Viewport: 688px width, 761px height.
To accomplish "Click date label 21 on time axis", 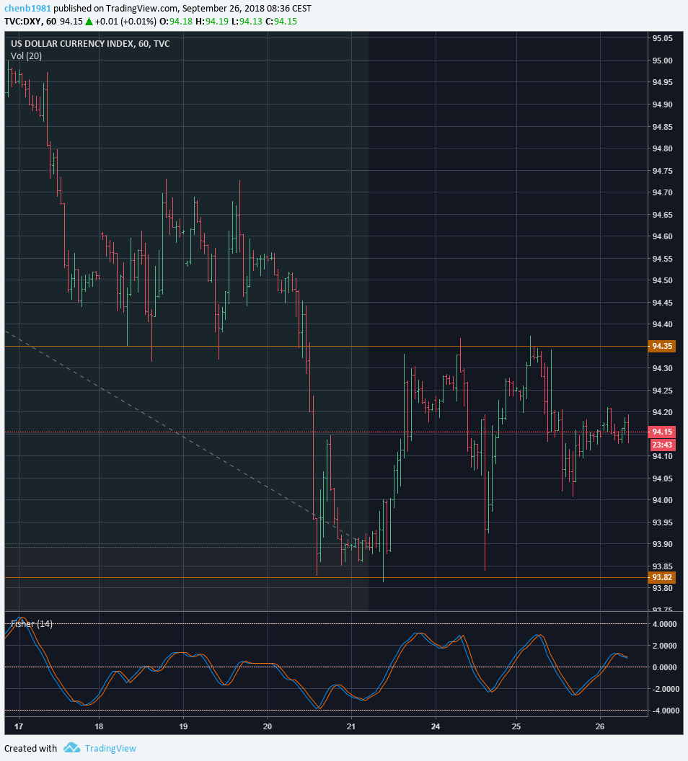I will tap(351, 726).
